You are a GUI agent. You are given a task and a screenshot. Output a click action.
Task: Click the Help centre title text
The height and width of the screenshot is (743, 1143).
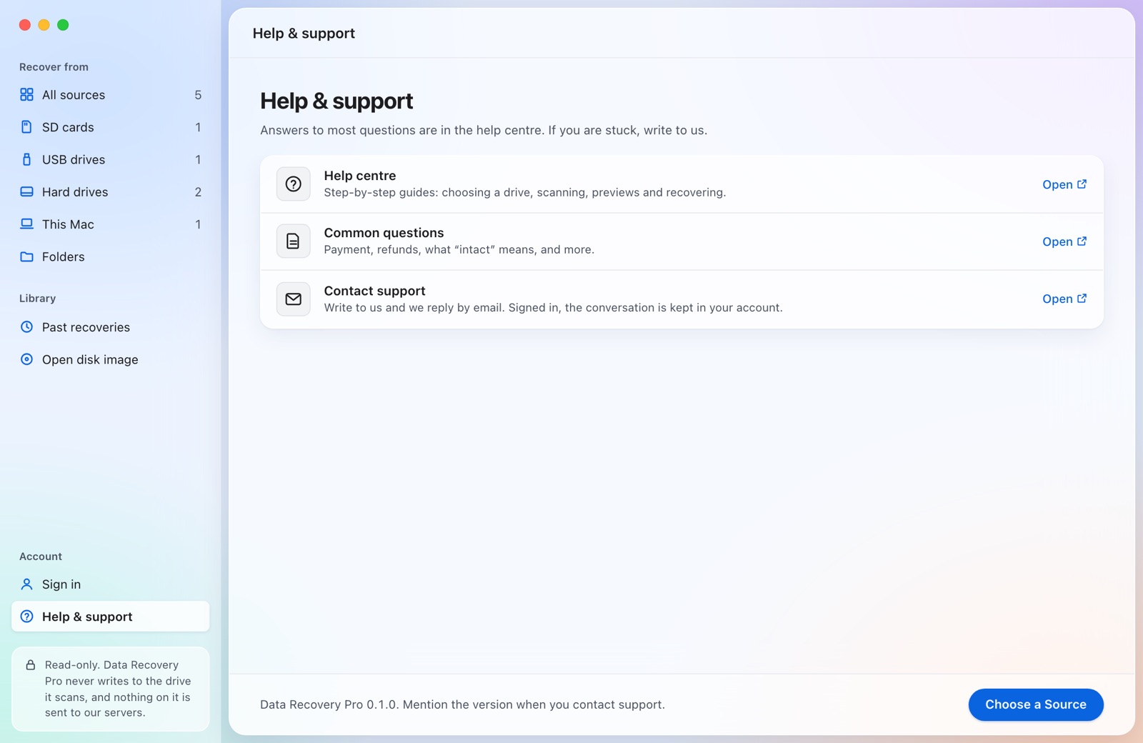(x=360, y=176)
